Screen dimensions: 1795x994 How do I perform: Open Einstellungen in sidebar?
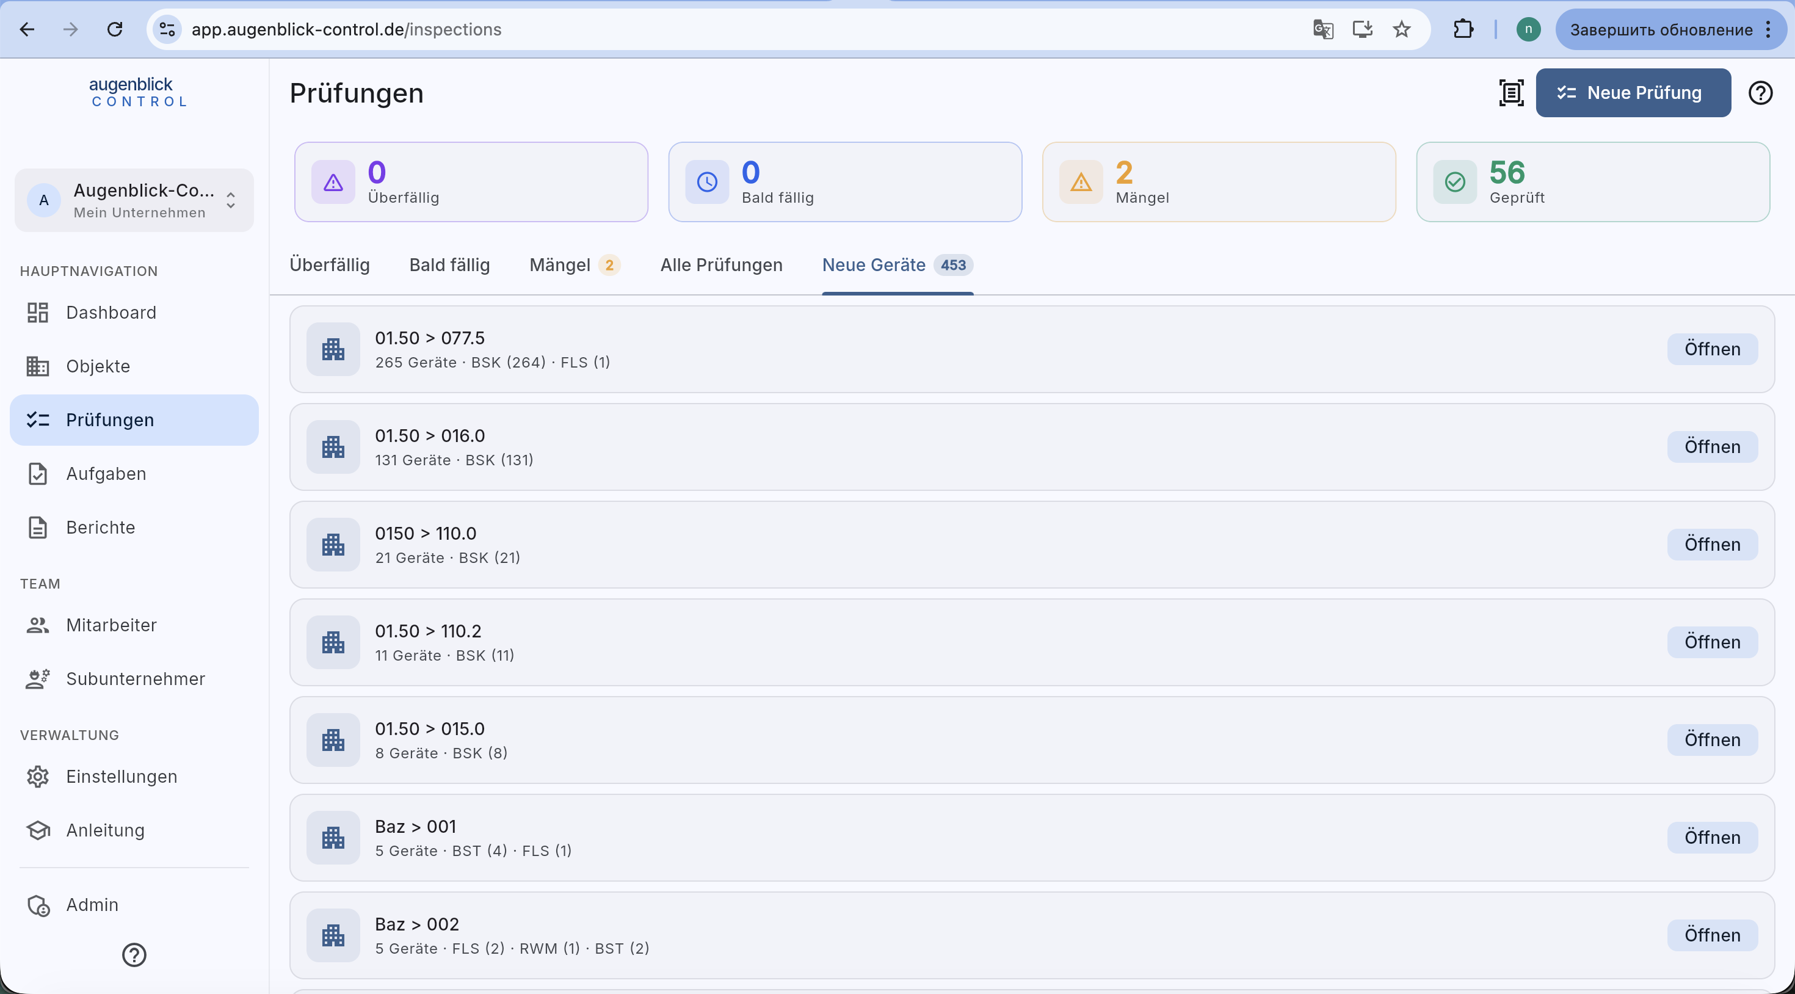point(134,776)
